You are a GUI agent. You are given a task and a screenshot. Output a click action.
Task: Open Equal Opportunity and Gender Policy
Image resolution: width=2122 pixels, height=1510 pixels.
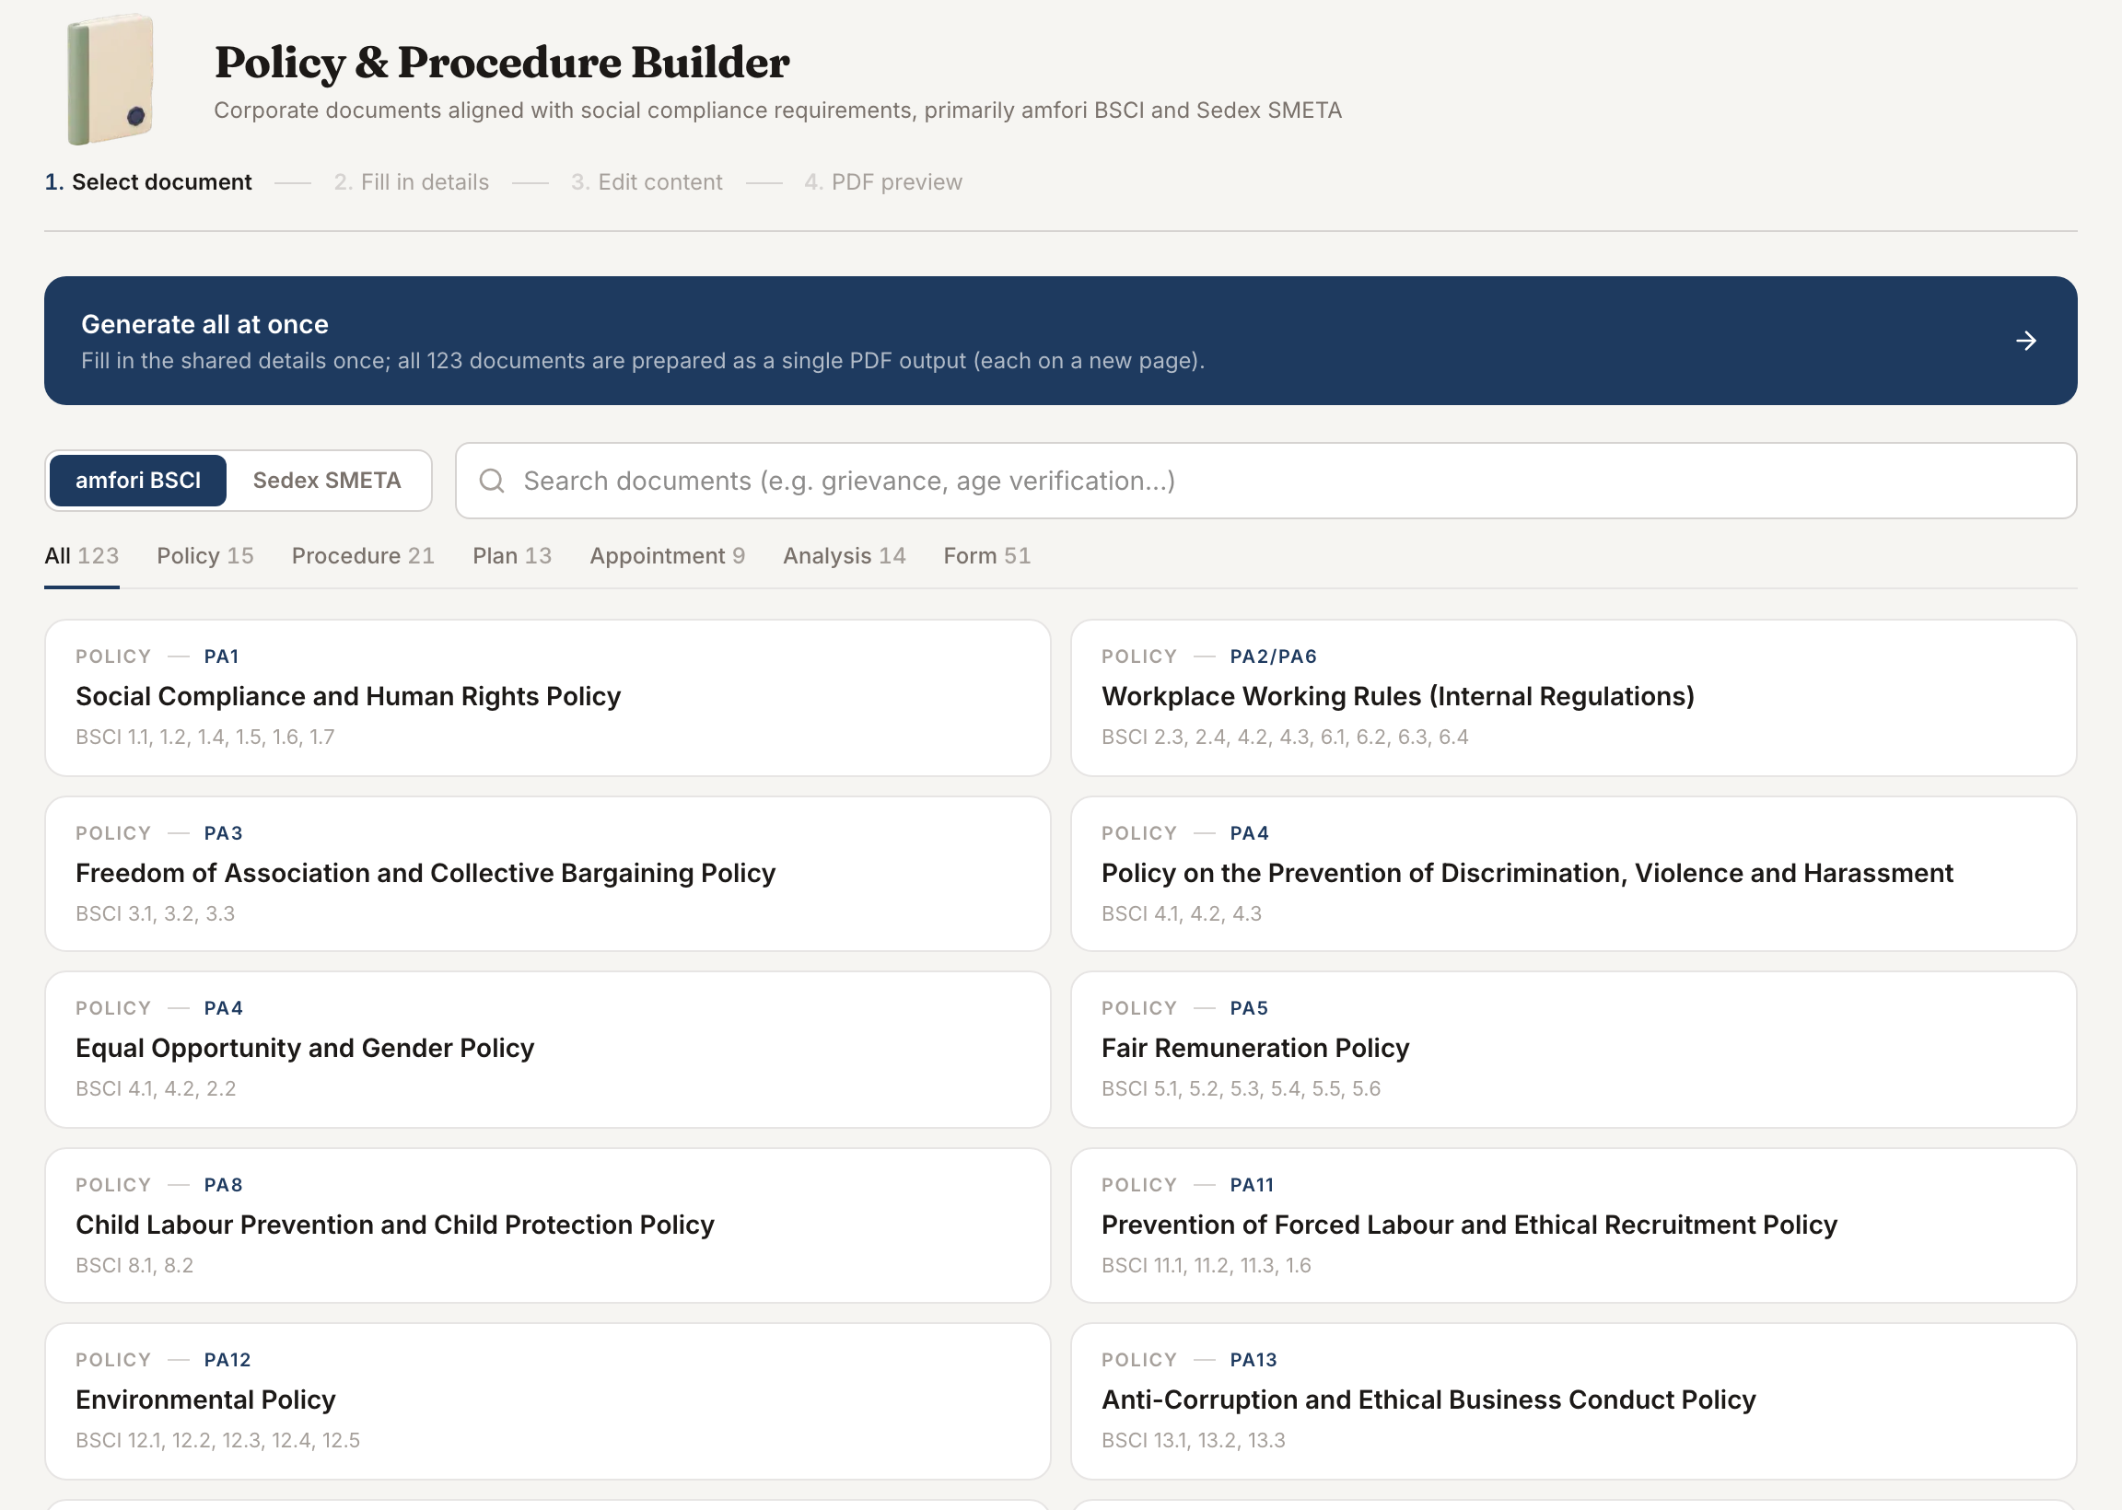point(548,1050)
